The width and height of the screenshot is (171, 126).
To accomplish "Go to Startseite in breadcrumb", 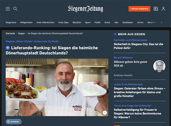I will pos(10,34).
